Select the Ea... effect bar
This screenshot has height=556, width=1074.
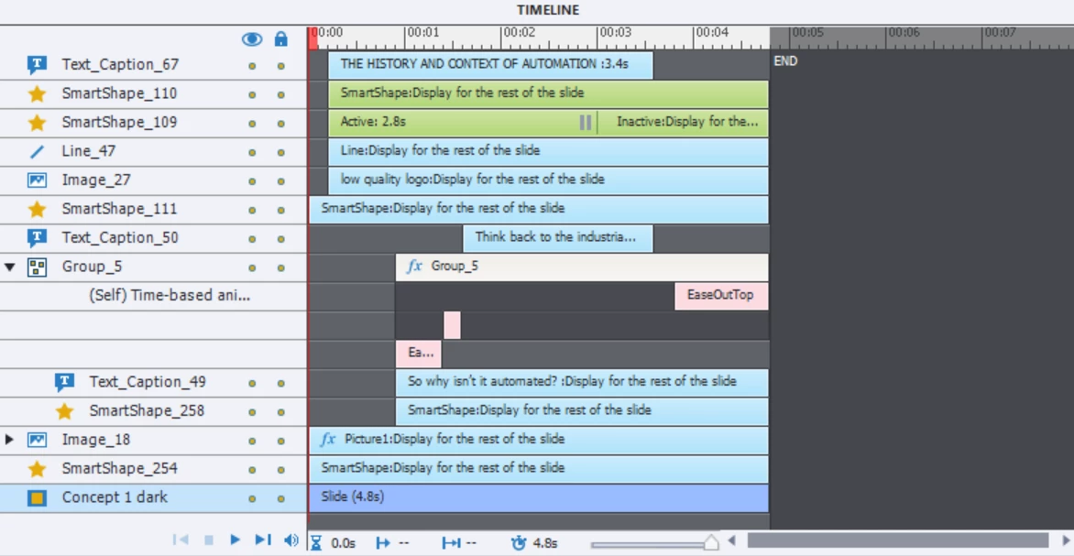click(419, 354)
